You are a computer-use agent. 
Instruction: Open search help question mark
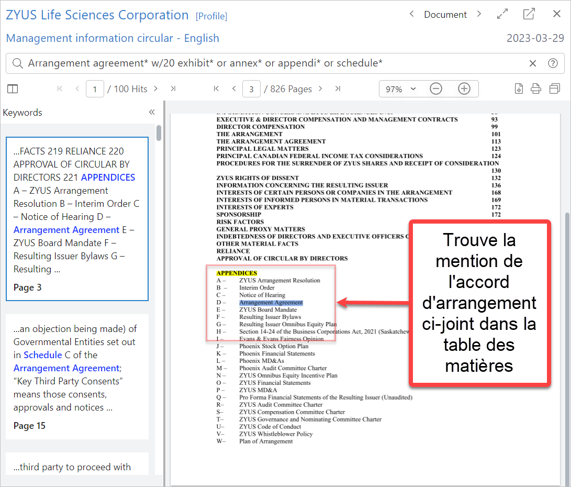click(x=553, y=63)
